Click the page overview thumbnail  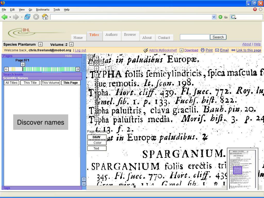pos(243,169)
